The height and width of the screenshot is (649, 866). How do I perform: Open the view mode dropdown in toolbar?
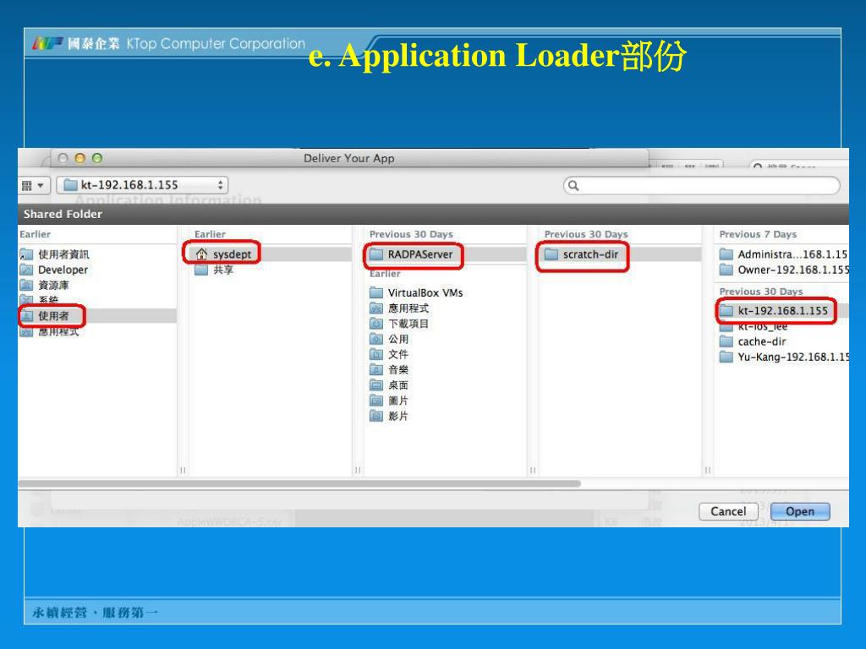pos(33,185)
